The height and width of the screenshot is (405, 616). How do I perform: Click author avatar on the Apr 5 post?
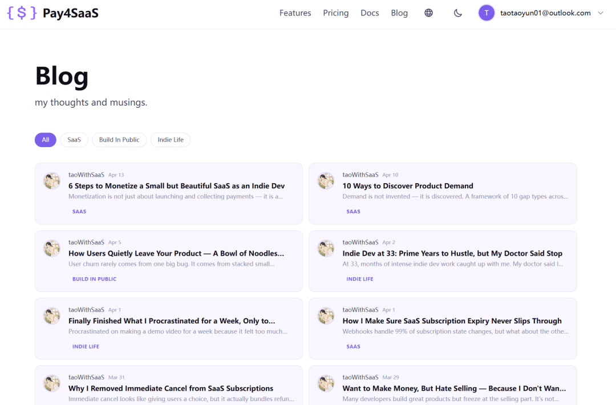(x=52, y=249)
